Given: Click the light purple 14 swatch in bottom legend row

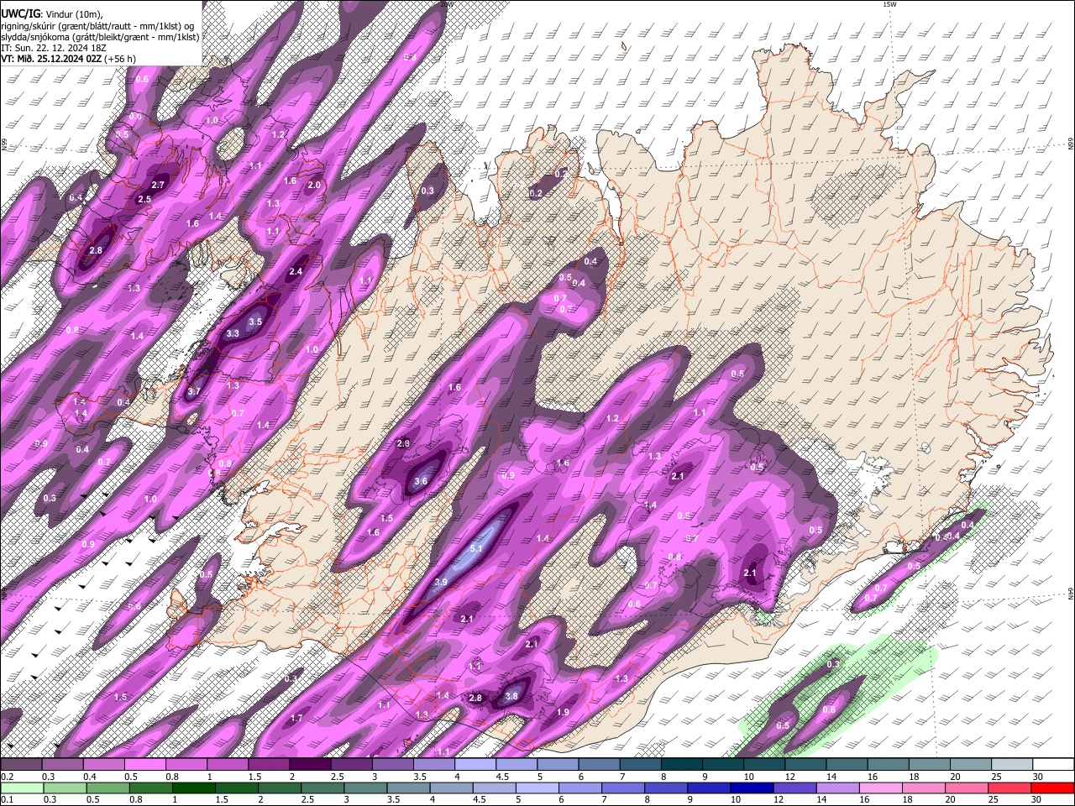Looking at the screenshot, I should pos(837,788).
